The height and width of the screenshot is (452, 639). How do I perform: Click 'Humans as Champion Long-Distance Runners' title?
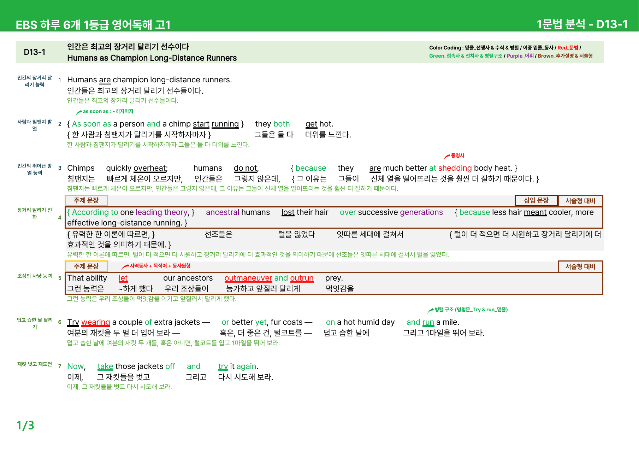point(152,58)
